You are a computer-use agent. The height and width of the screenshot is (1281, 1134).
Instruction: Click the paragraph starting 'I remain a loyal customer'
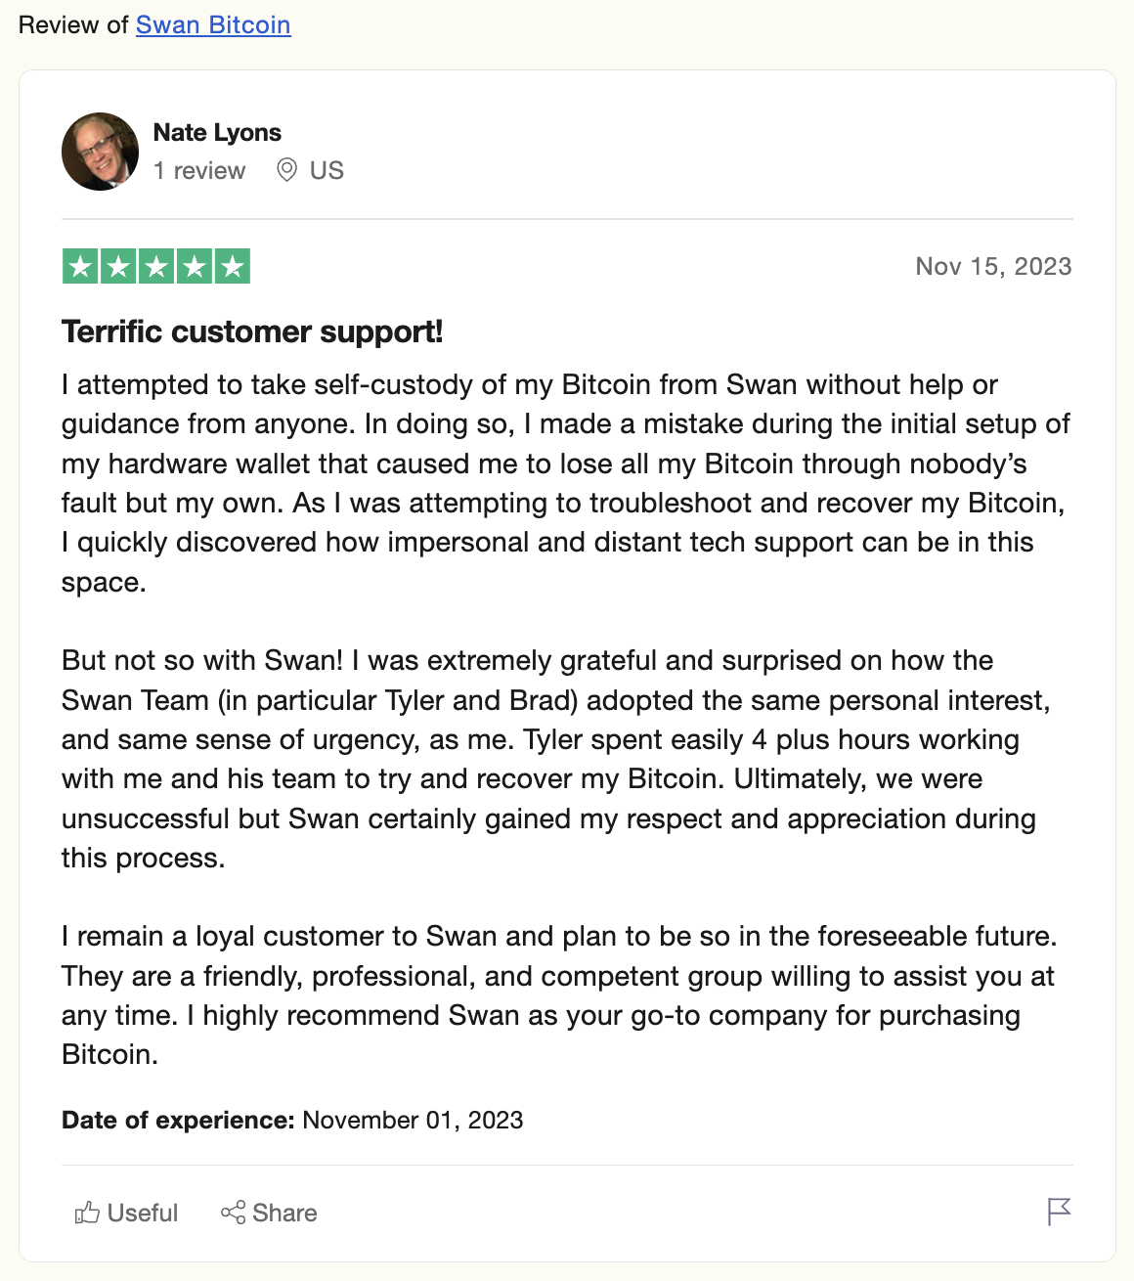(559, 995)
